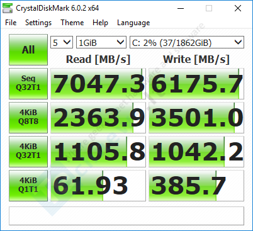Start the Seq Q32T1 benchmark
This screenshot has width=253, height=231.
coord(28,84)
